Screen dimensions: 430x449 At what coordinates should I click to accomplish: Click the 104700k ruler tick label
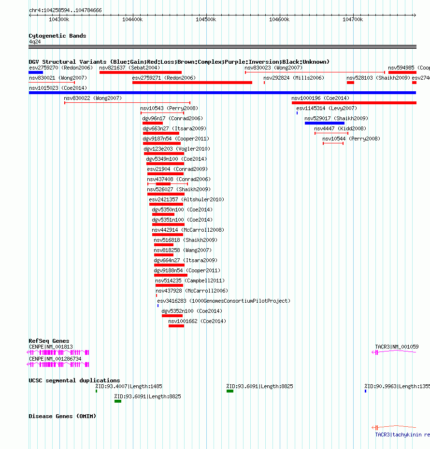tap(353, 19)
